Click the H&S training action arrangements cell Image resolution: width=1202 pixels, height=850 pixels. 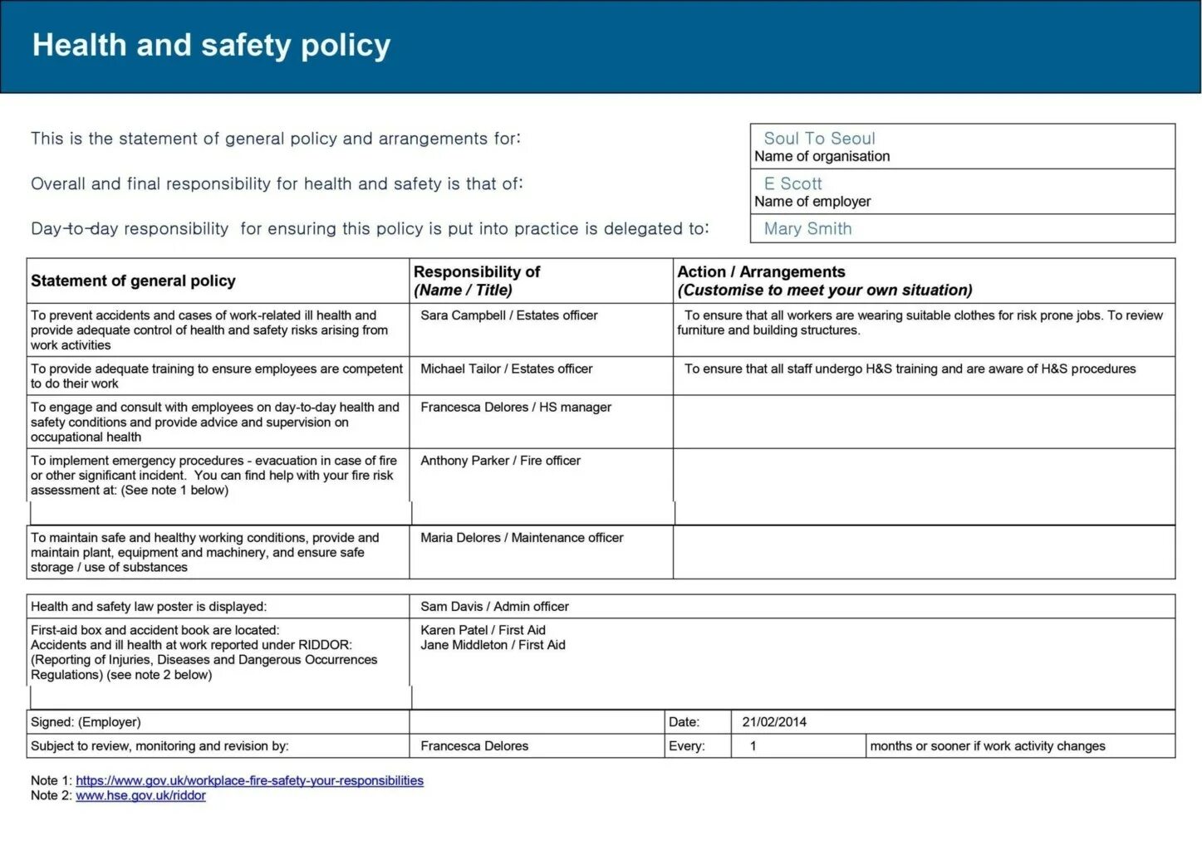[x=924, y=376]
